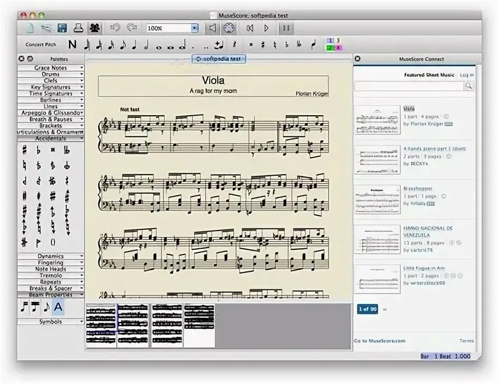Choose start beam icon in Beam Properties

click(x=24, y=307)
